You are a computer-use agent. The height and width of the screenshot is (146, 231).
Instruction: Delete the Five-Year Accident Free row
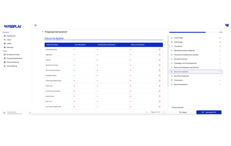point(159,107)
